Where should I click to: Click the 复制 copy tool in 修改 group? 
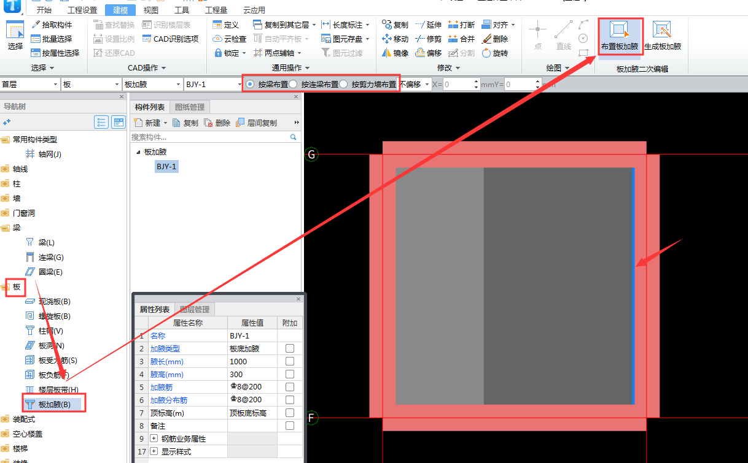(395, 25)
